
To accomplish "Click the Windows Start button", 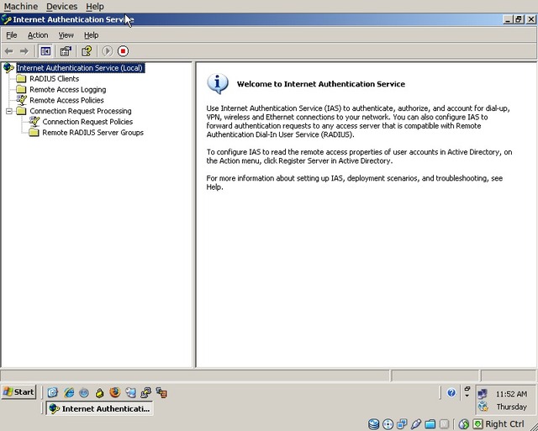I will pyautogui.click(x=18, y=392).
